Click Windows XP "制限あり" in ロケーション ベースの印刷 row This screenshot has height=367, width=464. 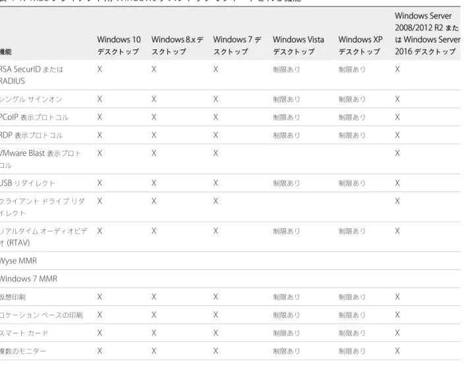[352, 315]
